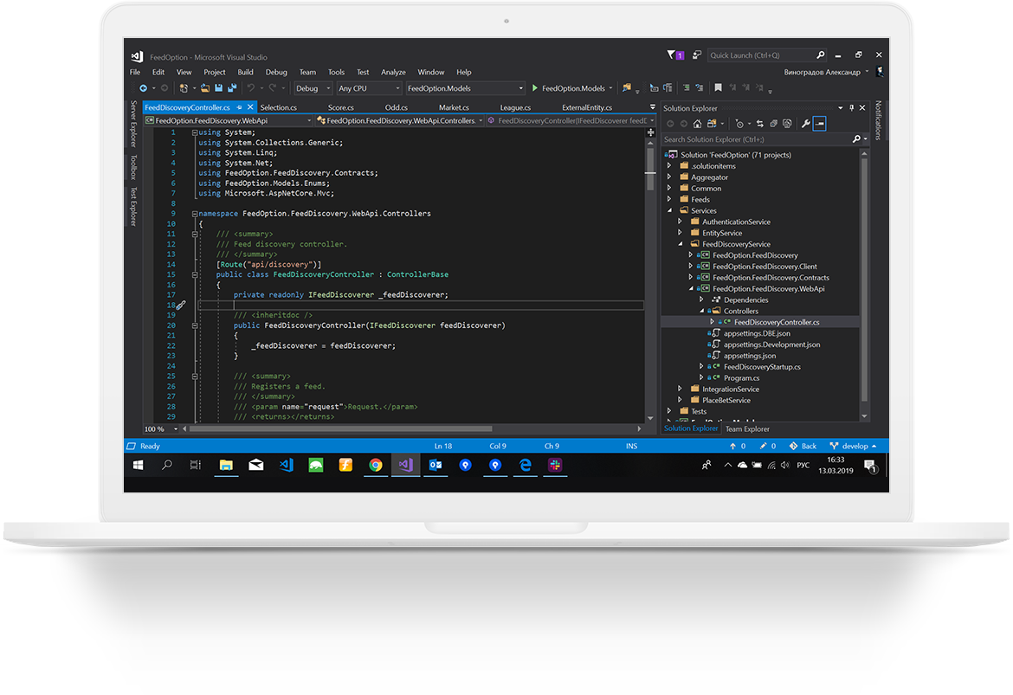
Task: Click the Undo arrow icon
Action: (251, 87)
